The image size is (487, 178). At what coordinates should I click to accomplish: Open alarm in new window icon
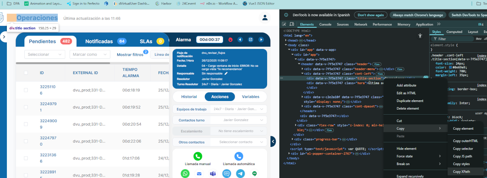(x=251, y=39)
